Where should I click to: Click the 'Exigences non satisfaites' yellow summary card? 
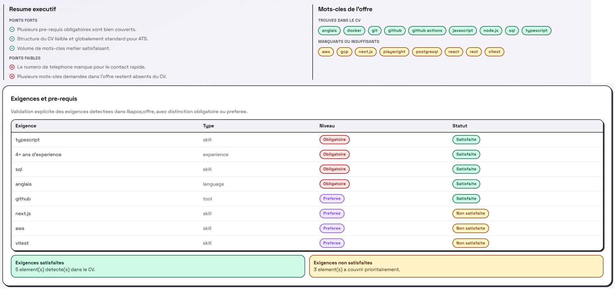point(456,266)
